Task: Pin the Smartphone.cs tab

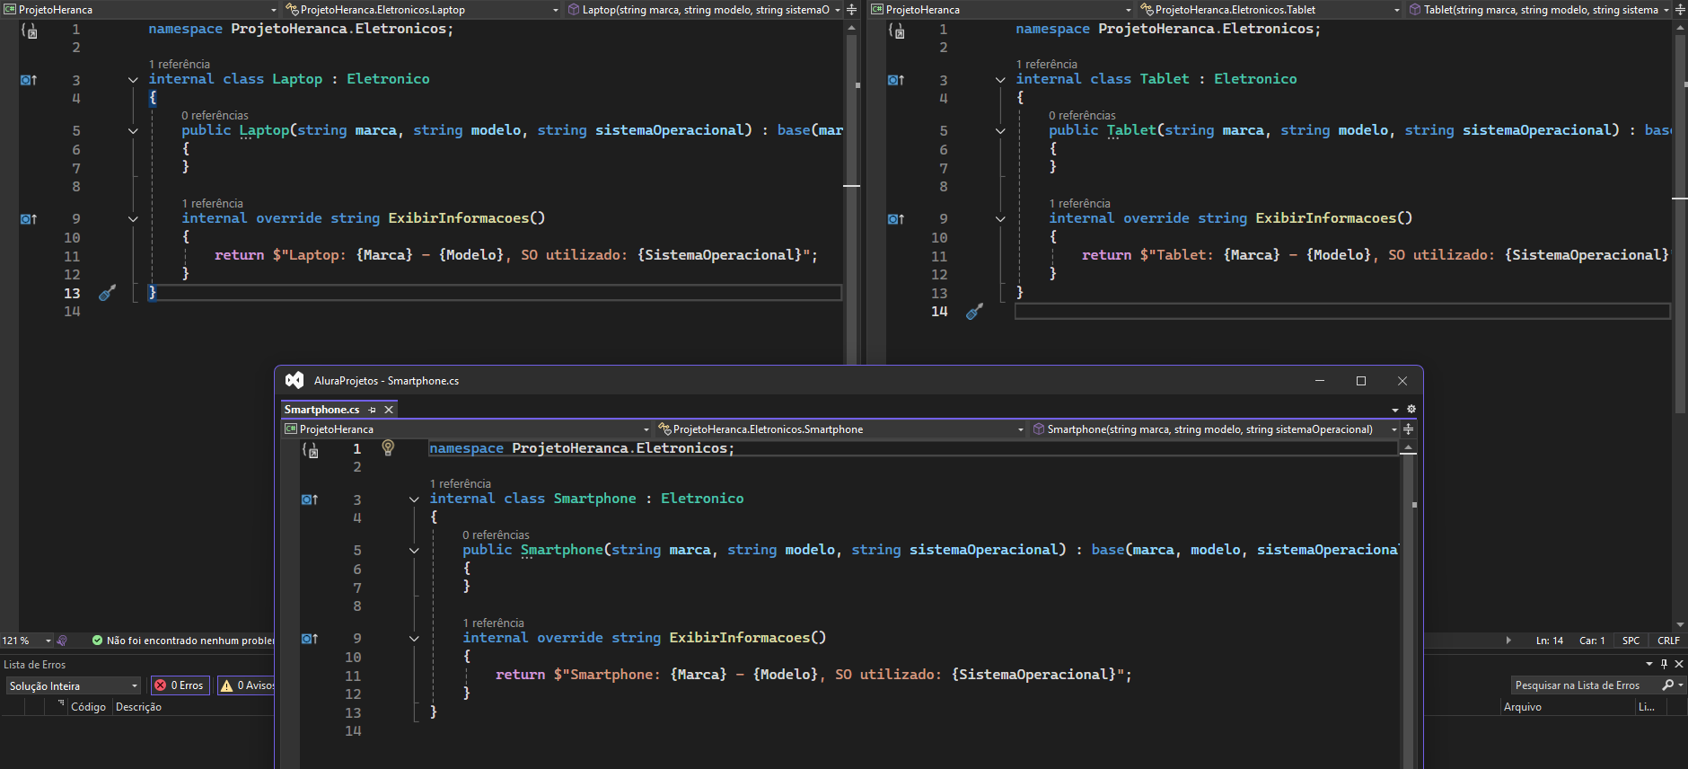Action: click(372, 410)
